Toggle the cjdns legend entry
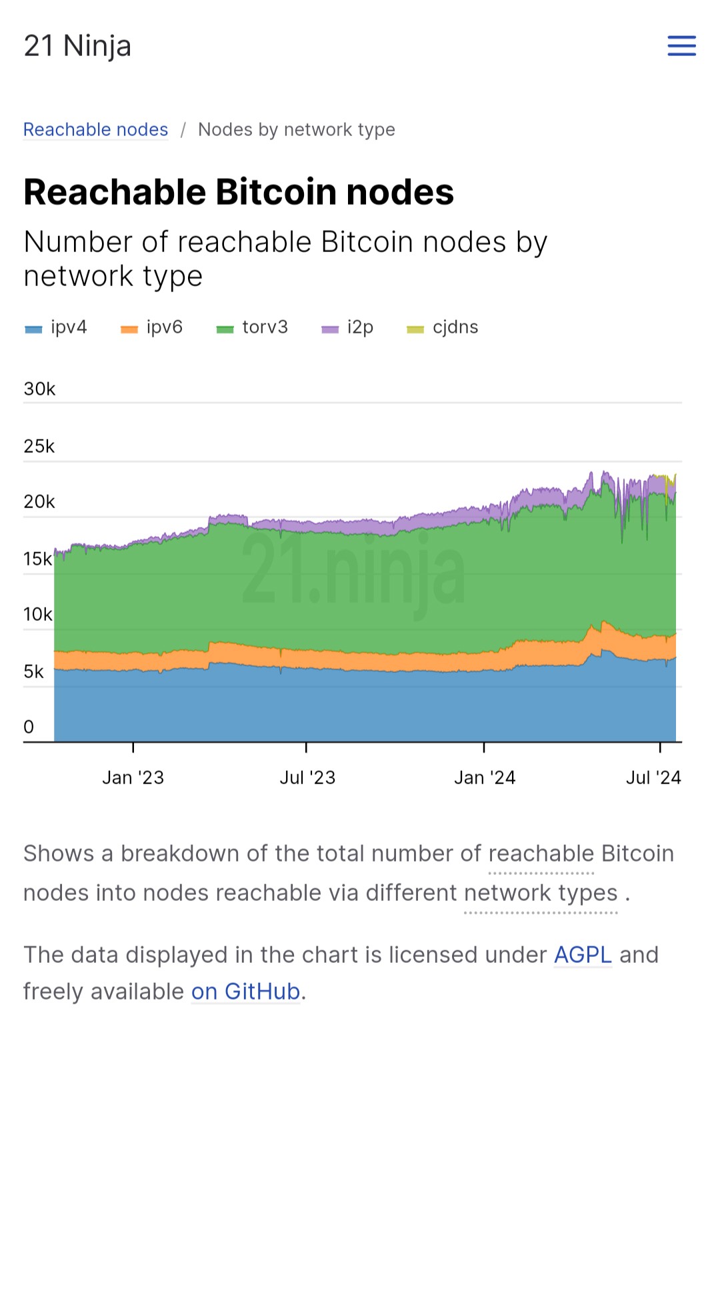 [x=455, y=327]
